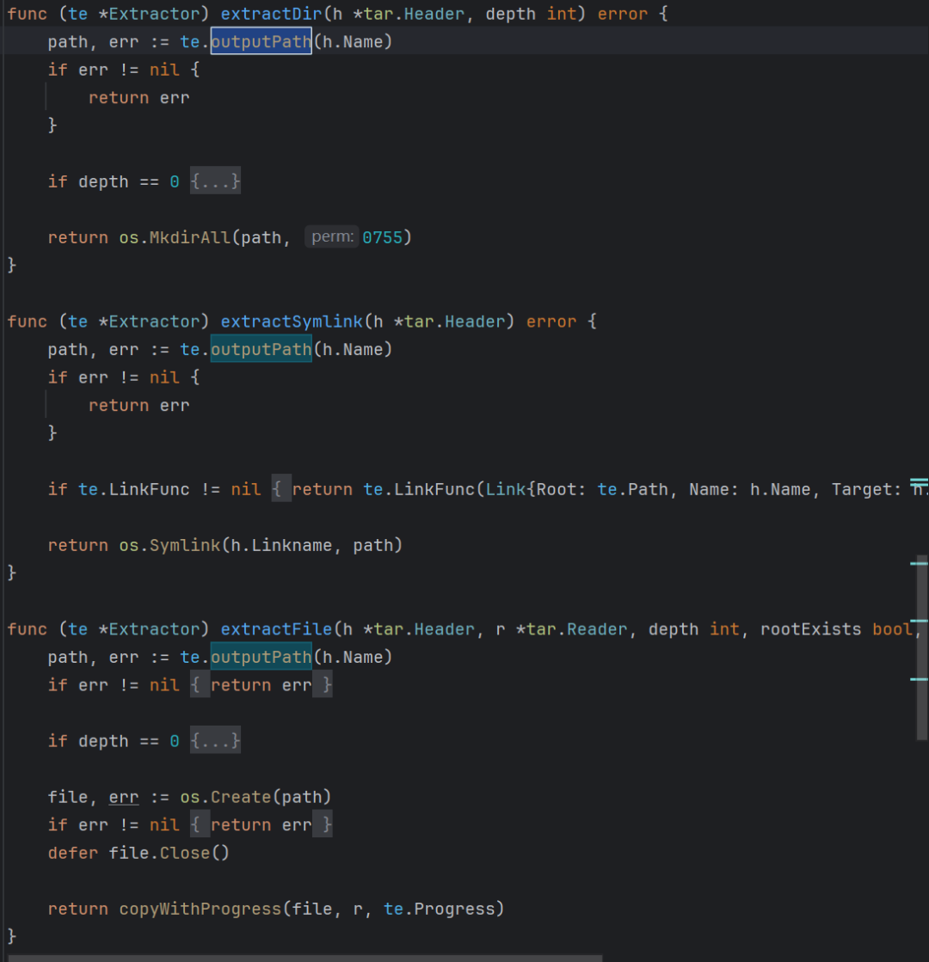The width and height of the screenshot is (929, 962).
Task: Click Symlink in the os.Symlink call
Action: pos(185,545)
